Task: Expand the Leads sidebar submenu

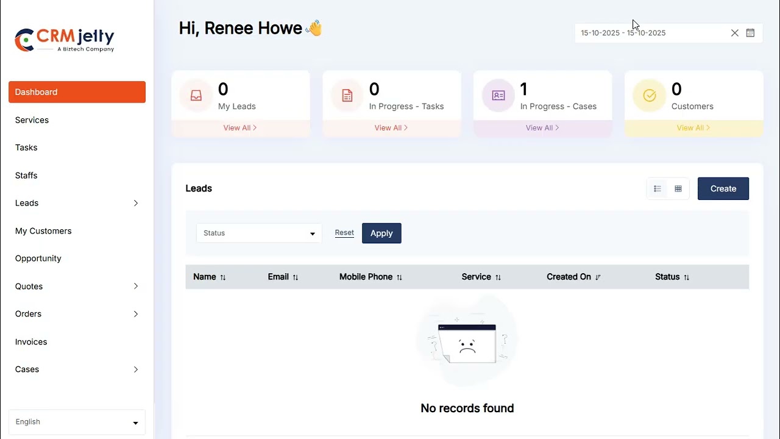Action: click(x=135, y=203)
